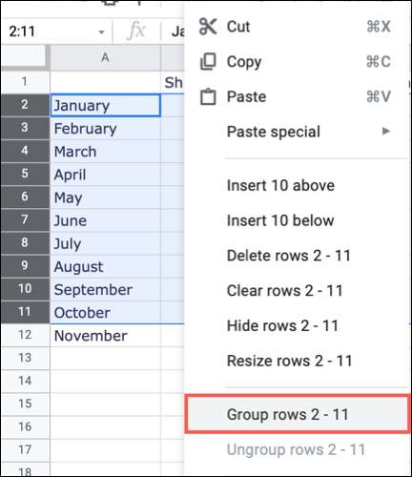Select row 12 header
Screen dimensions: 412x477
click(25, 335)
